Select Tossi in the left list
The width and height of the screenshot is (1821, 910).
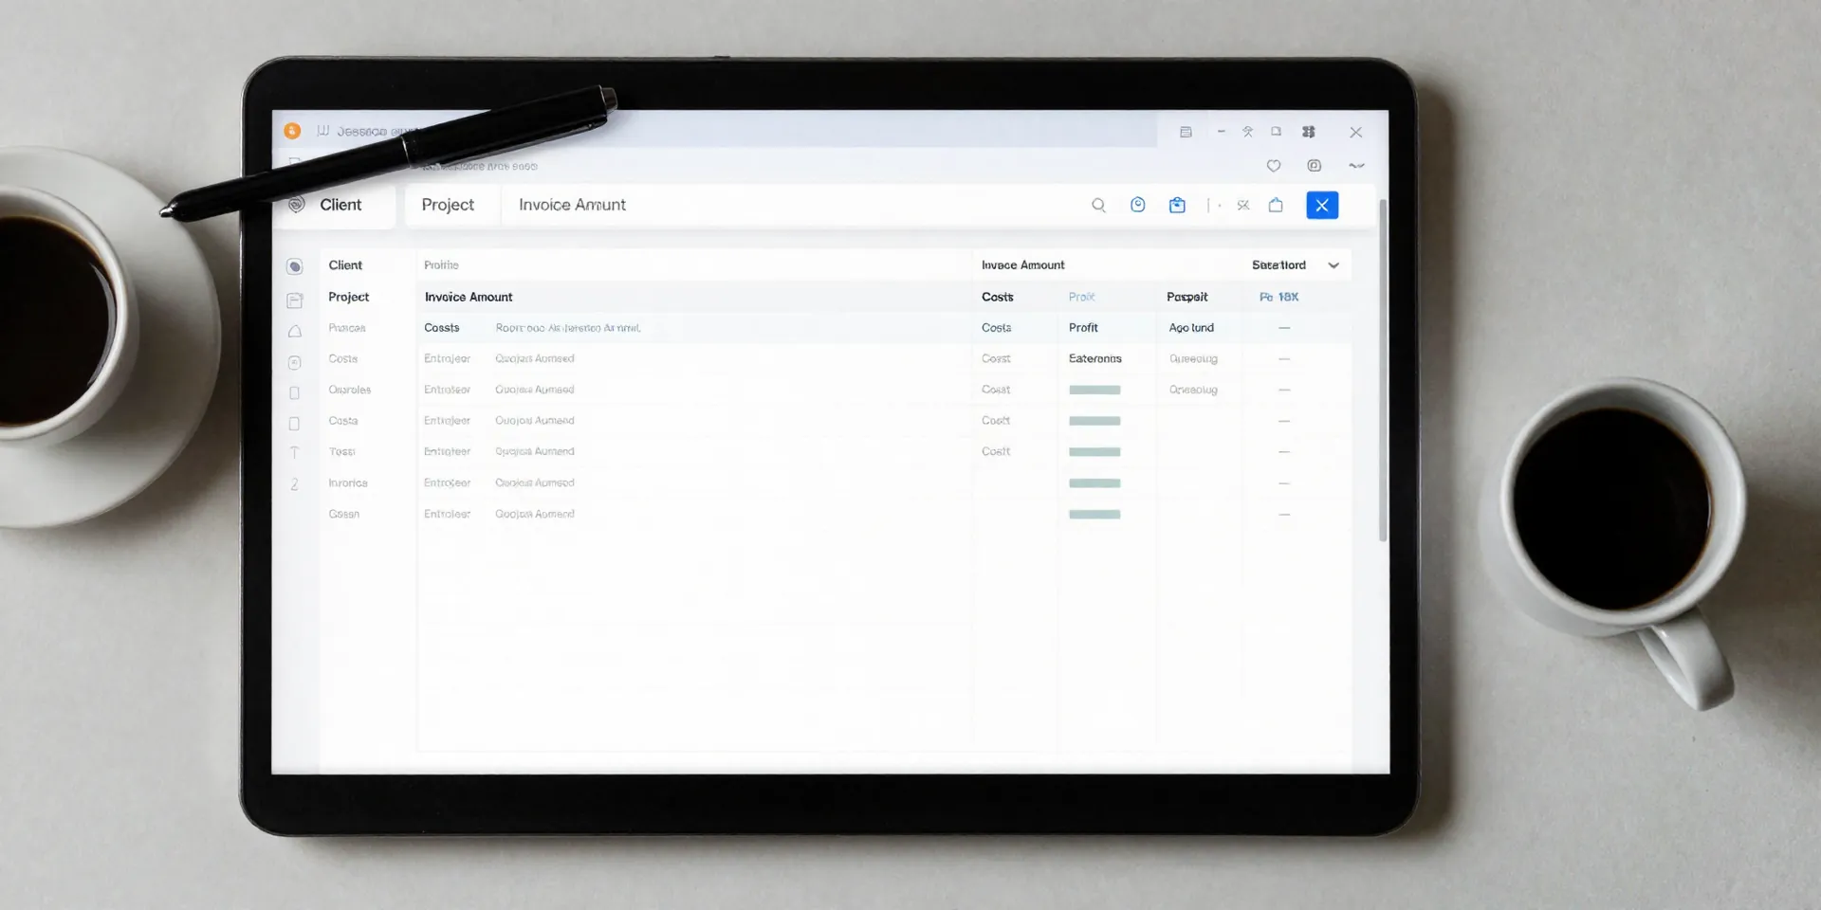pyautogui.click(x=342, y=451)
